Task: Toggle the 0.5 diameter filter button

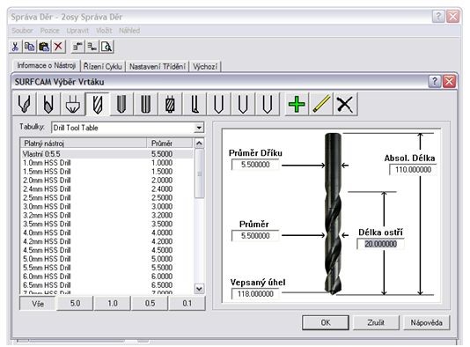Action: [150, 303]
